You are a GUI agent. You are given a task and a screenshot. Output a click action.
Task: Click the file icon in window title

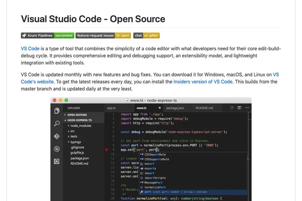(x=127, y=100)
